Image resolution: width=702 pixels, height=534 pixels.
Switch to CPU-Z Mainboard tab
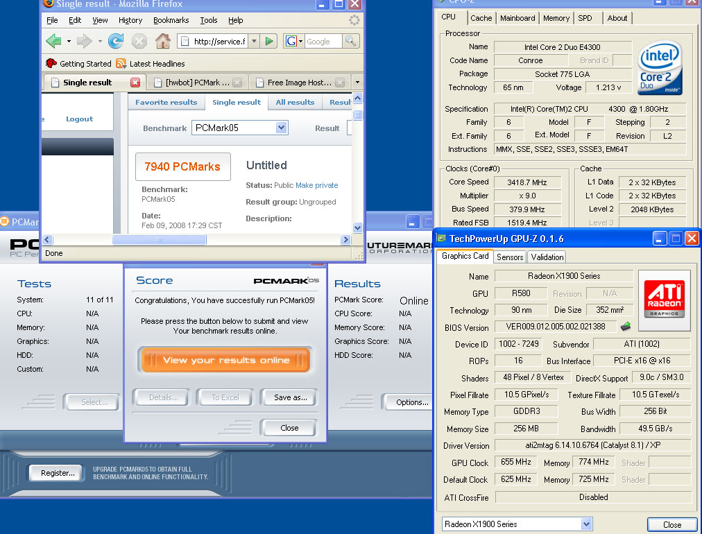(x=517, y=18)
